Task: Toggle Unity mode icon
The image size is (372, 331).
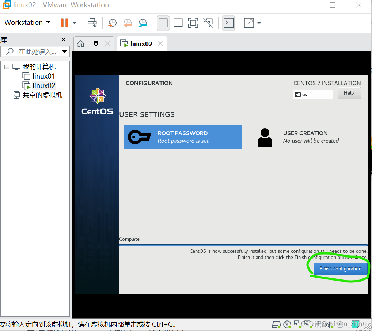Action: coord(208,23)
